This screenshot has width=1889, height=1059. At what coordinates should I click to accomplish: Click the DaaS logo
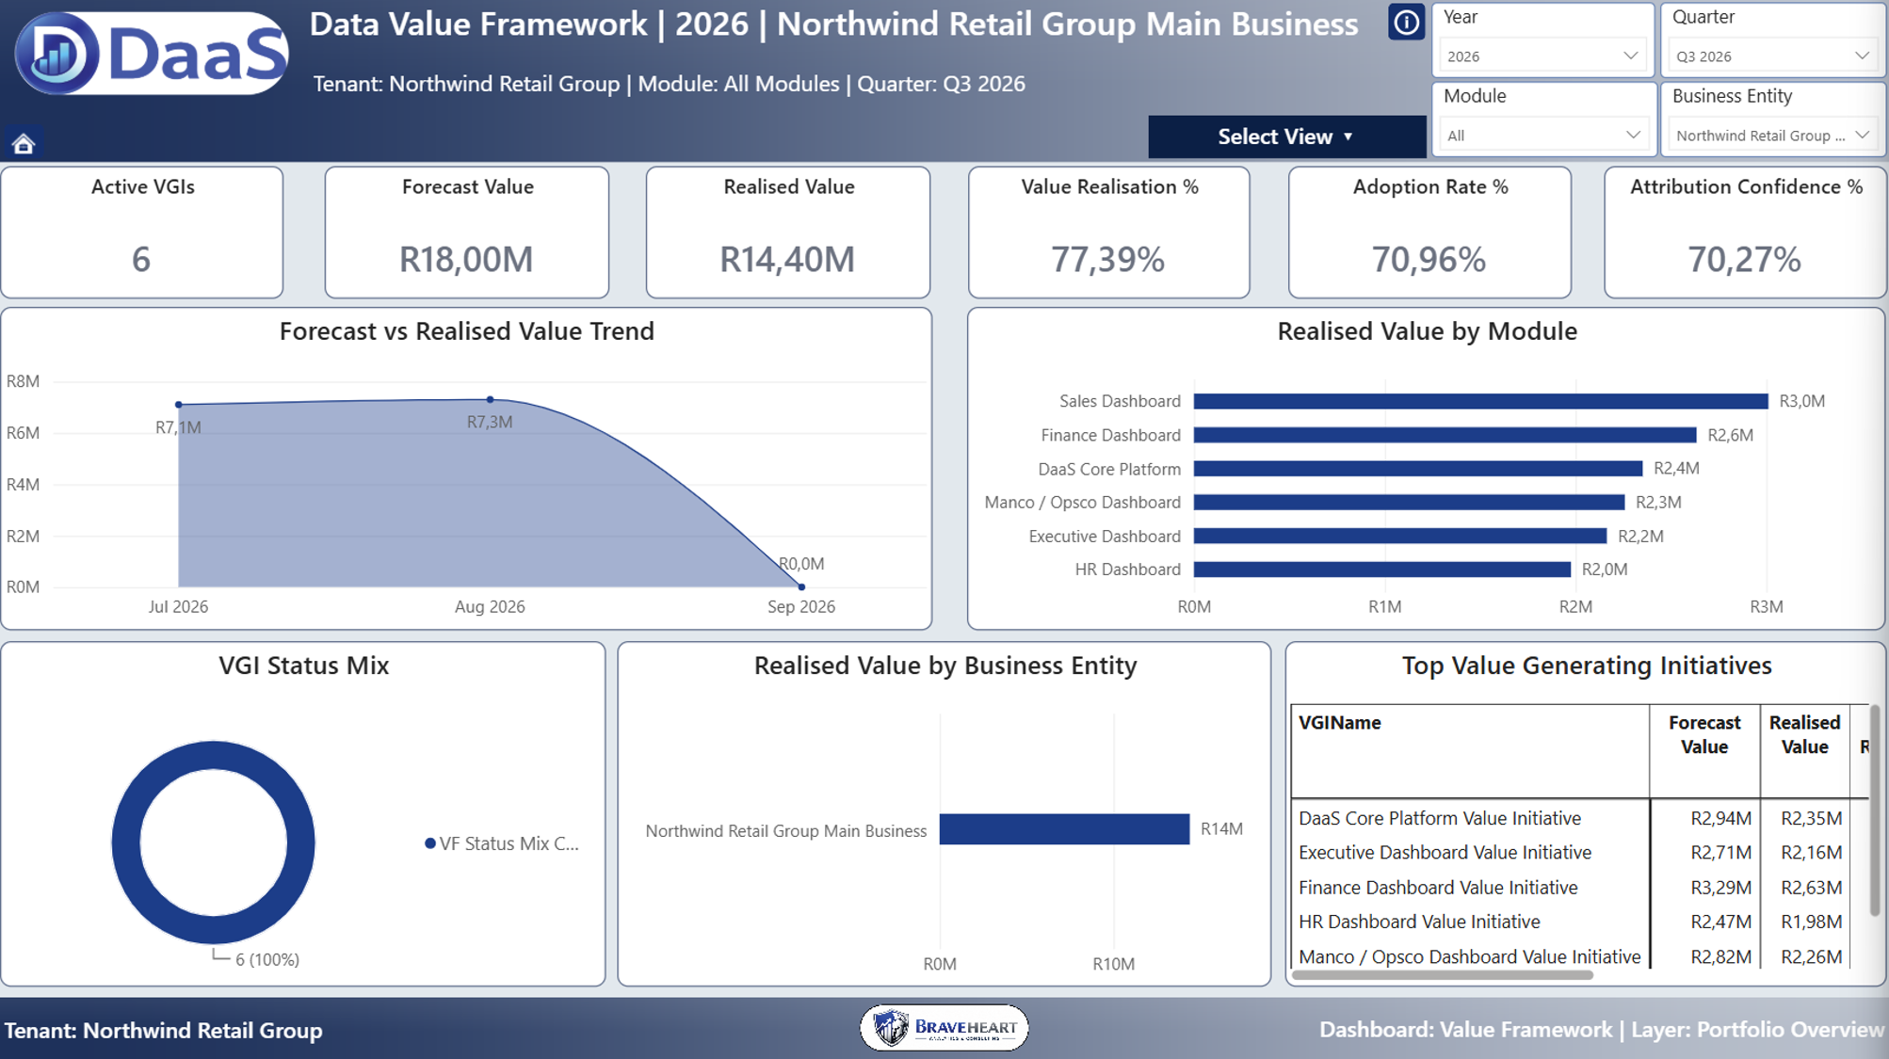[152, 53]
